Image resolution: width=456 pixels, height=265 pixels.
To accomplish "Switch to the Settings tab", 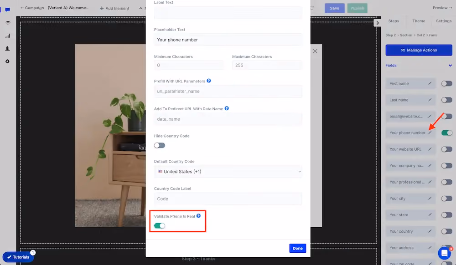I will click(x=444, y=21).
